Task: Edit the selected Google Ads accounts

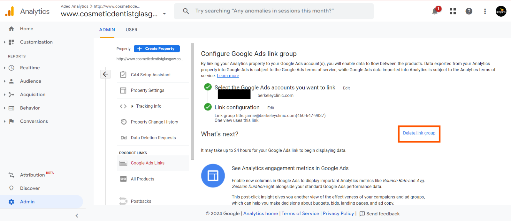Action: coord(346,88)
